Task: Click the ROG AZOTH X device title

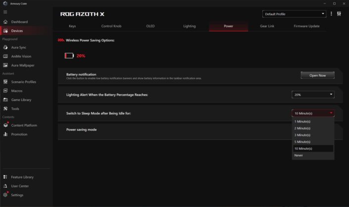Action: [x=82, y=14]
